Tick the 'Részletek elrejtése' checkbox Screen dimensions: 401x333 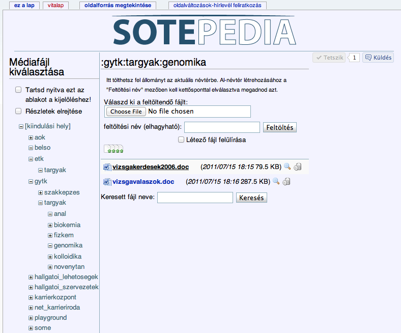pyautogui.click(x=18, y=111)
